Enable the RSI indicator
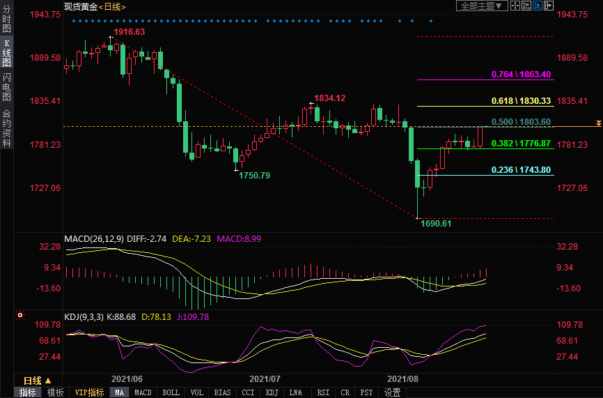Screen dimensions: 603x398 point(323,393)
